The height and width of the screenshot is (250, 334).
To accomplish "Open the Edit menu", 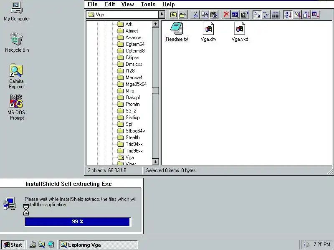I will coord(109,4).
